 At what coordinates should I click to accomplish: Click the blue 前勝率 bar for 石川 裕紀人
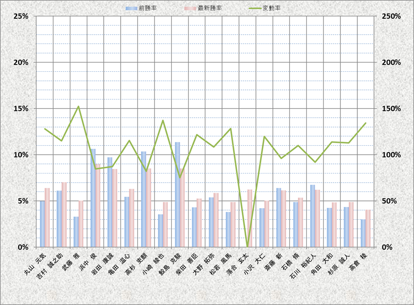tap(313, 216)
